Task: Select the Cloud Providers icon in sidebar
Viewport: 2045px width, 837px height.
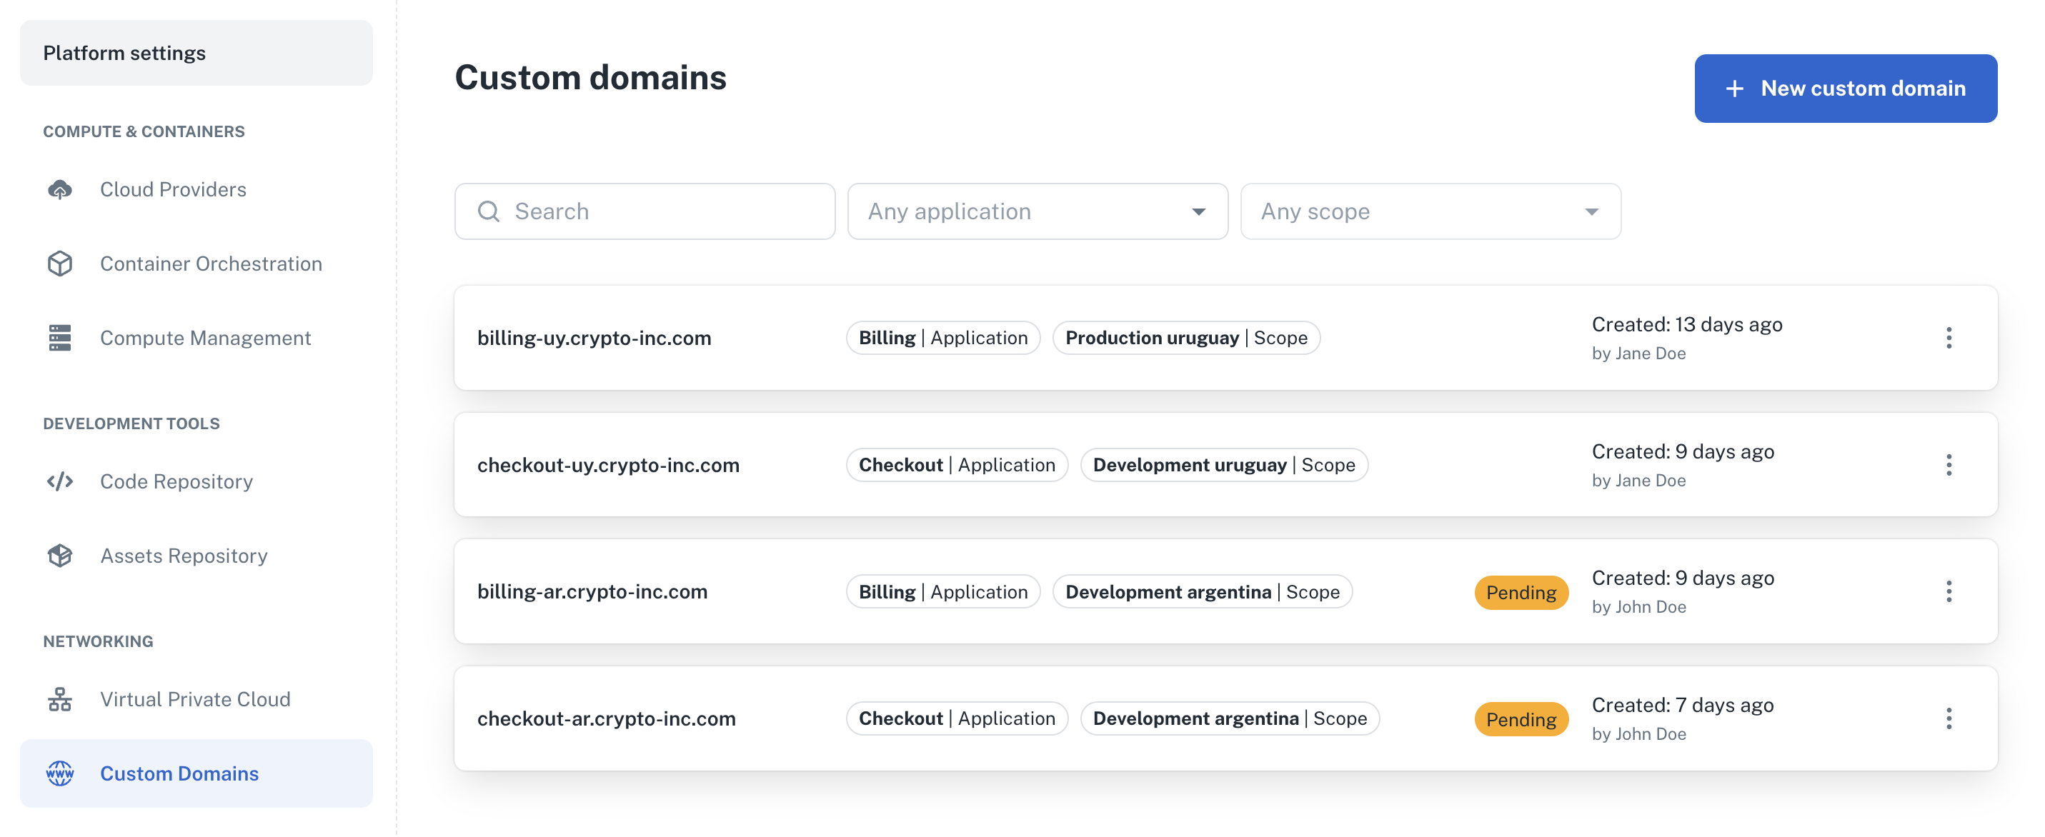Action: click(x=59, y=189)
